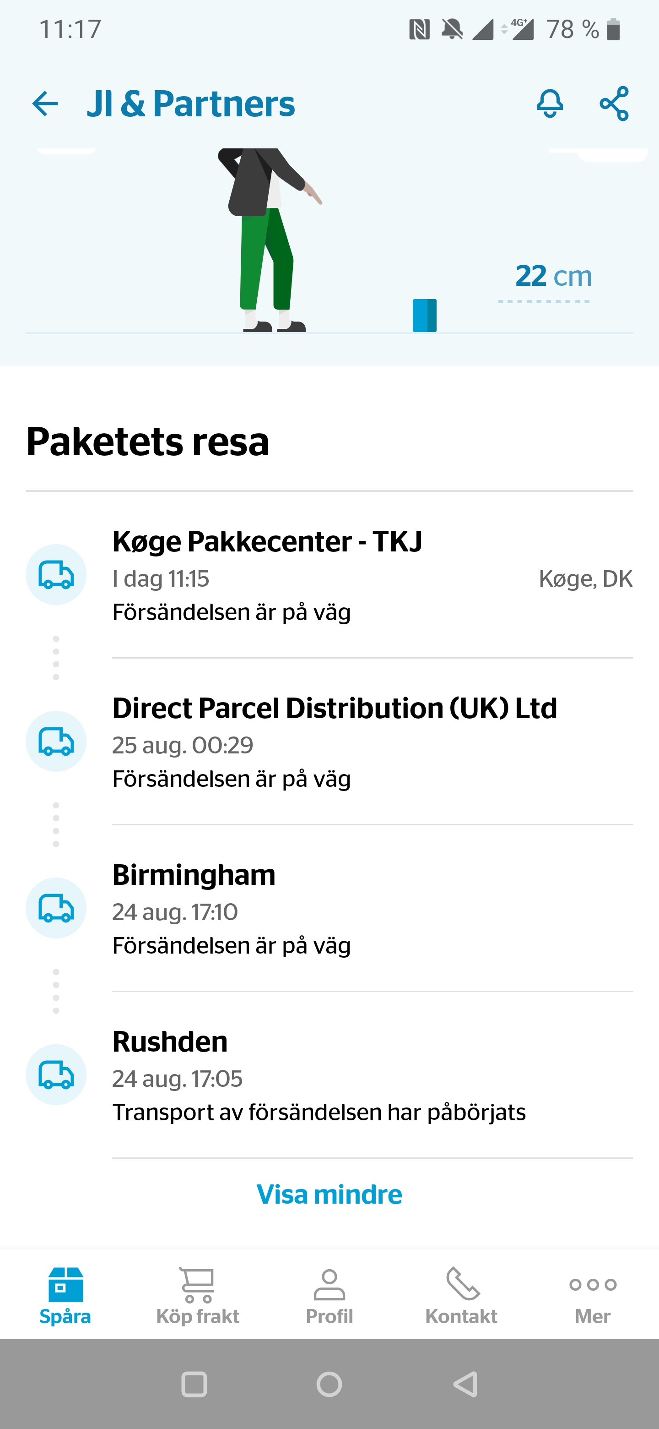Viewport: 659px width, 1429px height.
Task: Tap the blue parcel illustration
Action: click(x=425, y=315)
